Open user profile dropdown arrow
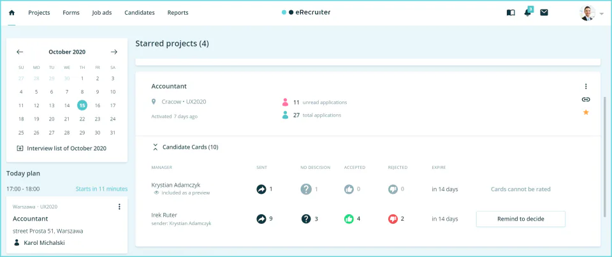 point(601,13)
